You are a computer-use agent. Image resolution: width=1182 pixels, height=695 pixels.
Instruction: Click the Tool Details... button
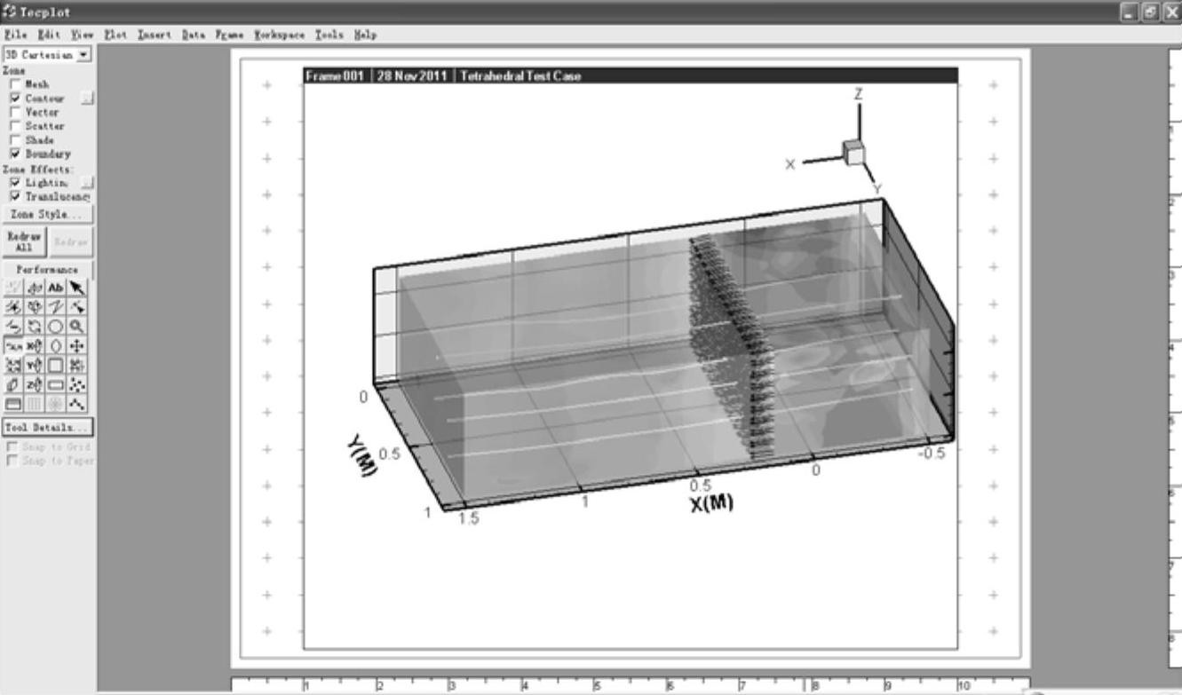(48, 427)
